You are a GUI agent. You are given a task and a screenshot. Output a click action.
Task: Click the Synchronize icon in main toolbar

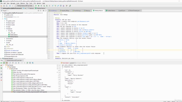tap(7, 6)
